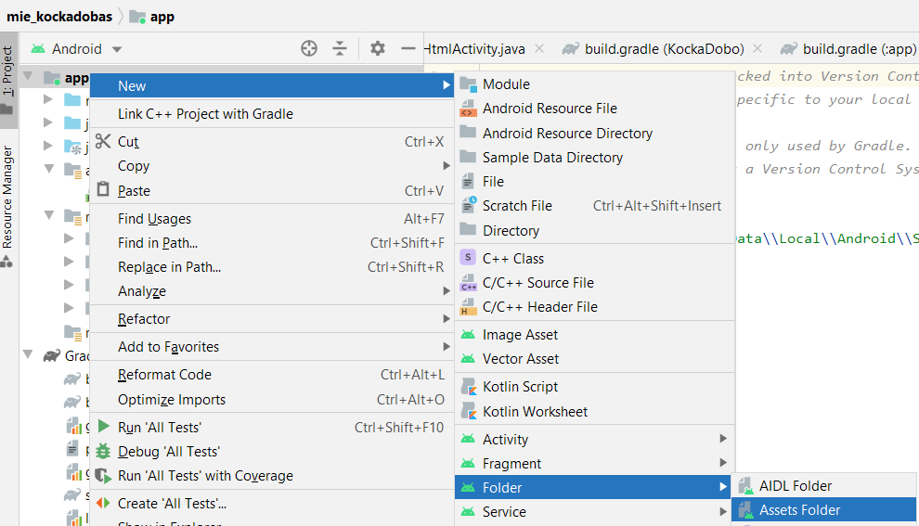Image resolution: width=919 pixels, height=526 pixels.
Task: Click the locate/select opened file target icon
Action: 309,48
